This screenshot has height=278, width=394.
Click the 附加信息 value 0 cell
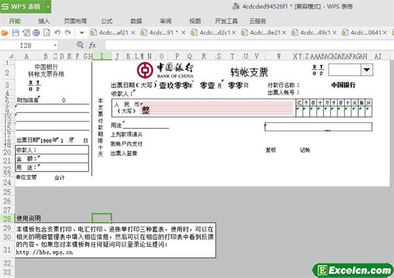tap(64, 101)
